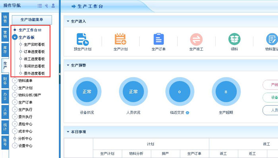Collapse the 生产预警 section
The image size is (278, 158).
click(x=68, y=65)
